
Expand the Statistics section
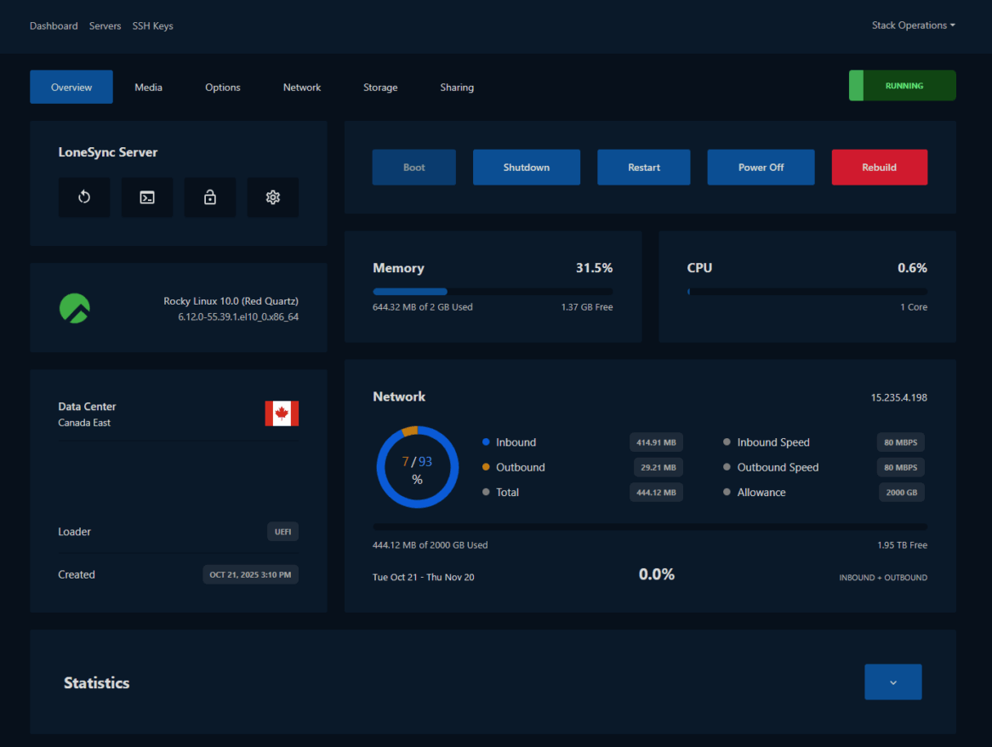coord(892,681)
